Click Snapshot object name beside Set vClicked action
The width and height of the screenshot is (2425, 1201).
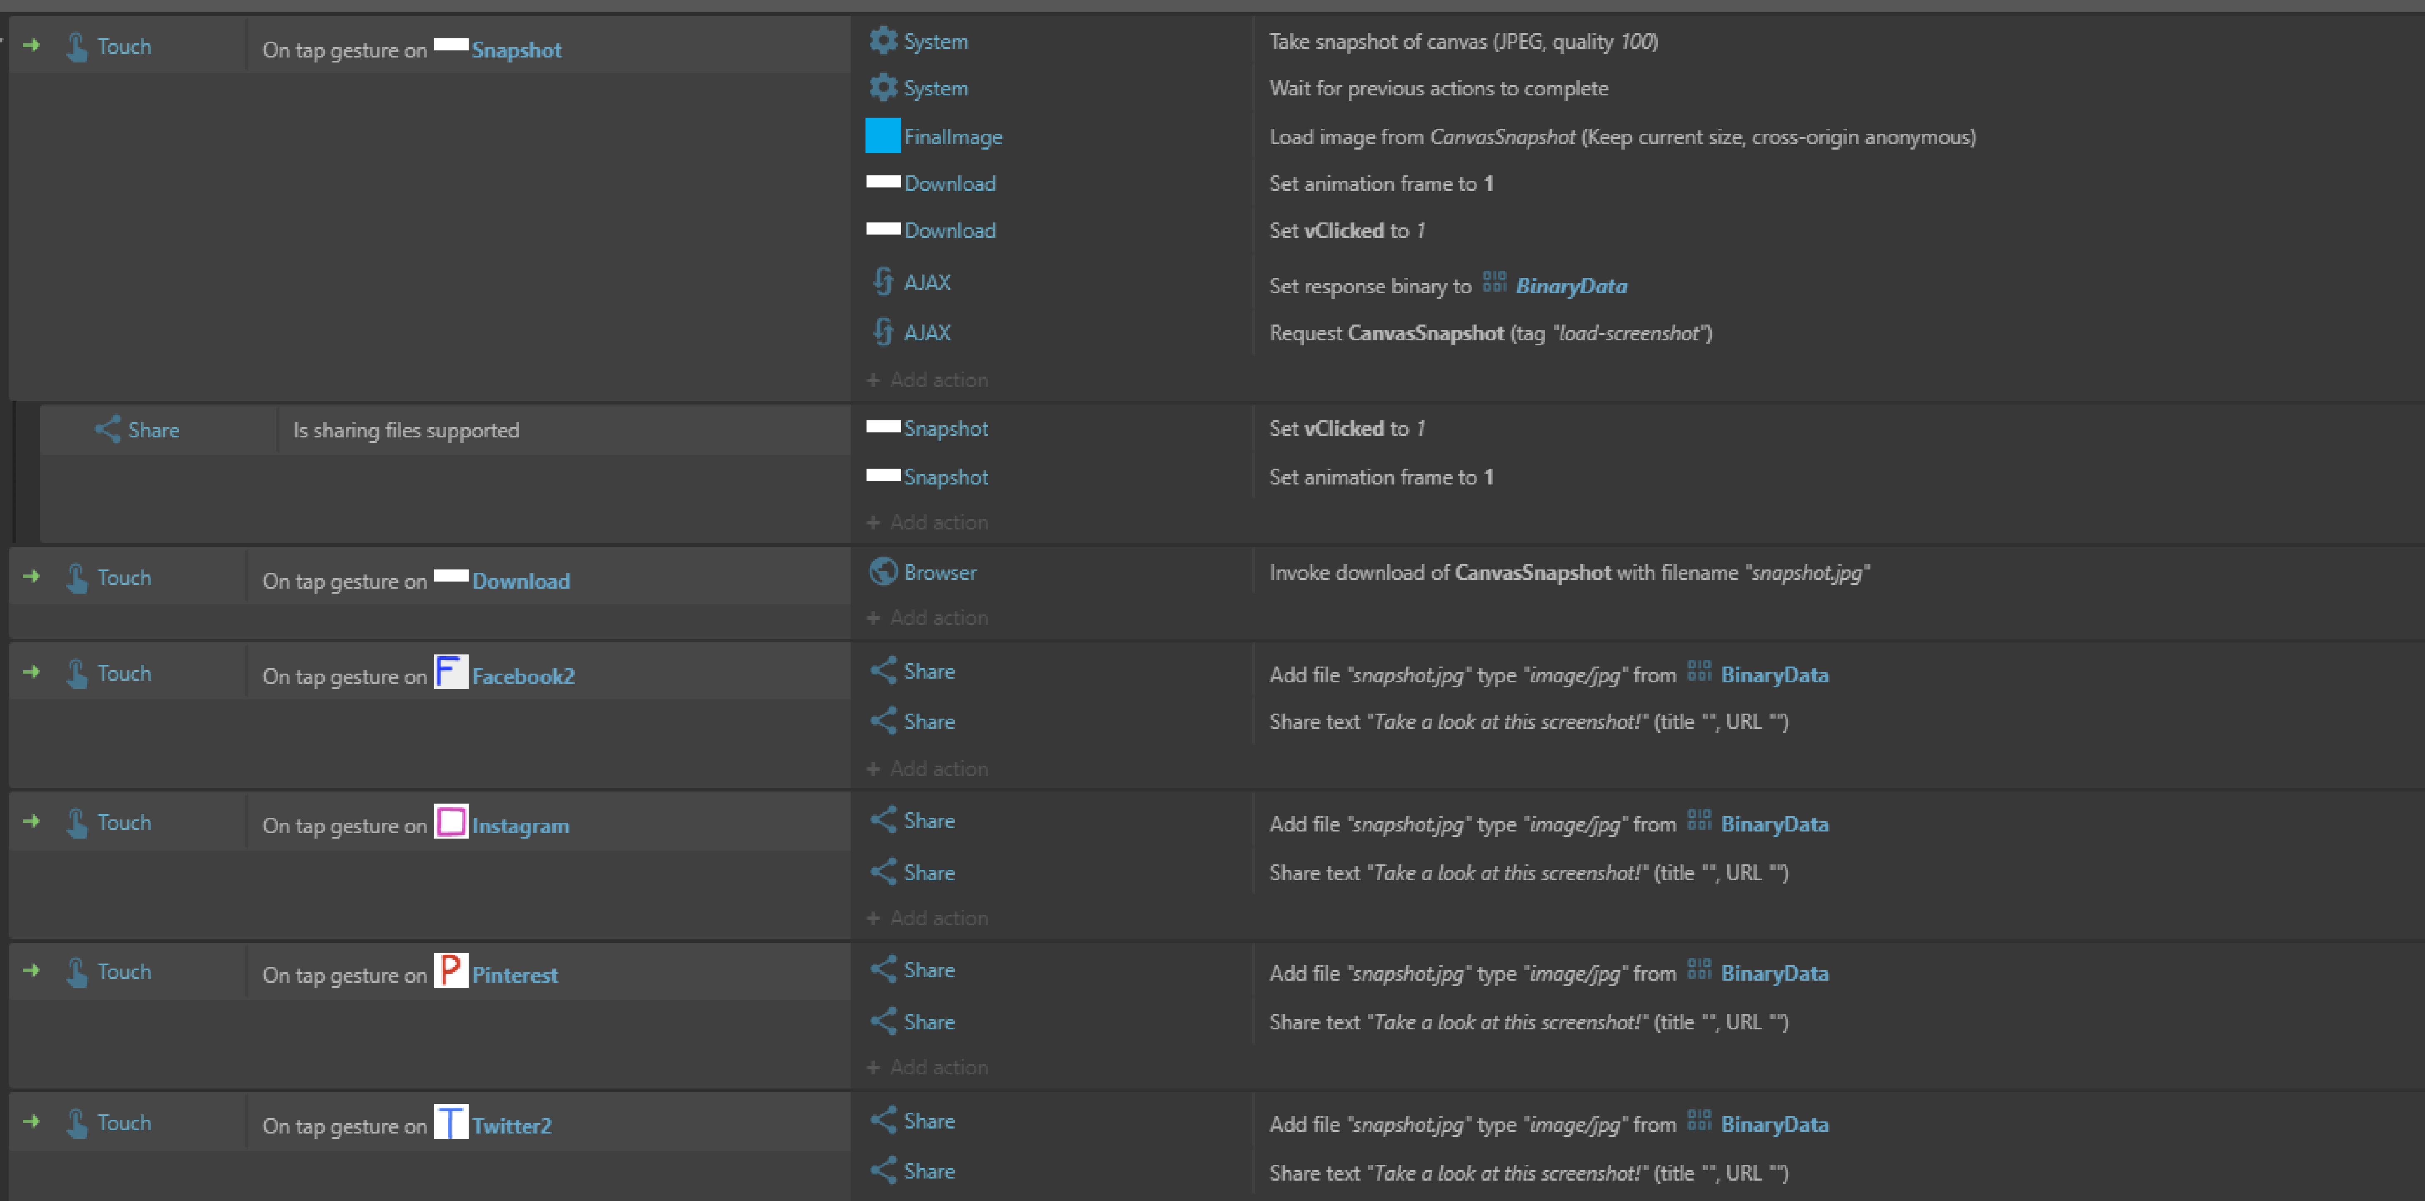[946, 428]
